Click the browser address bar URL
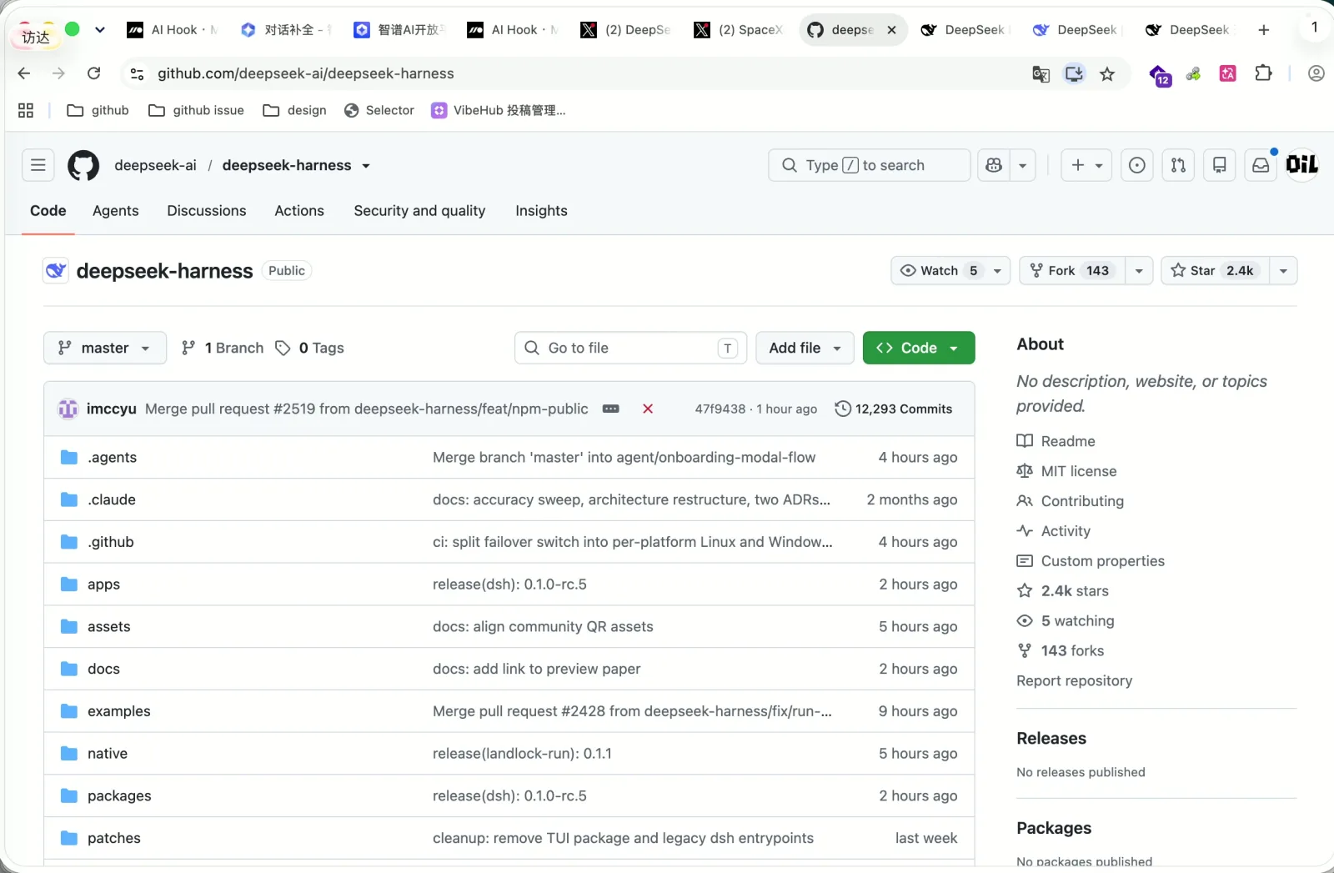The width and height of the screenshot is (1334, 873). coord(306,73)
